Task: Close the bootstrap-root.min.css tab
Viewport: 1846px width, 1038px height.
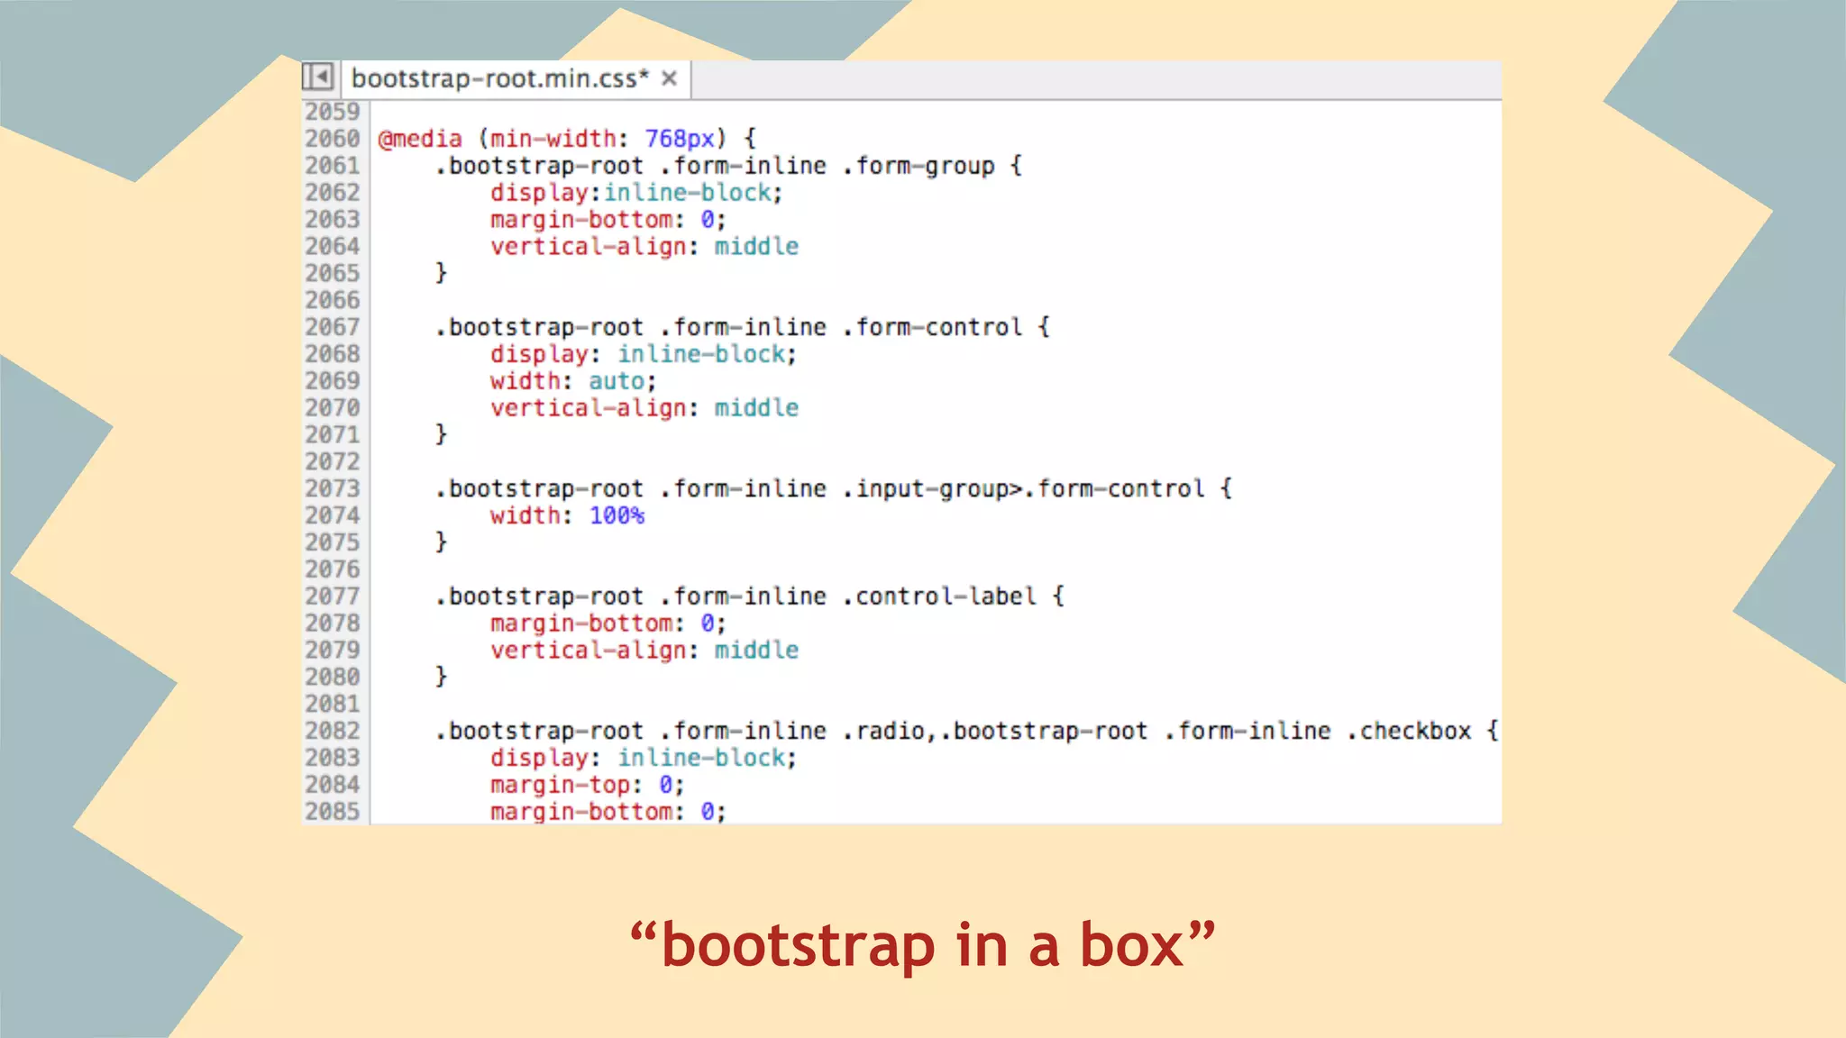Action: (x=669, y=78)
